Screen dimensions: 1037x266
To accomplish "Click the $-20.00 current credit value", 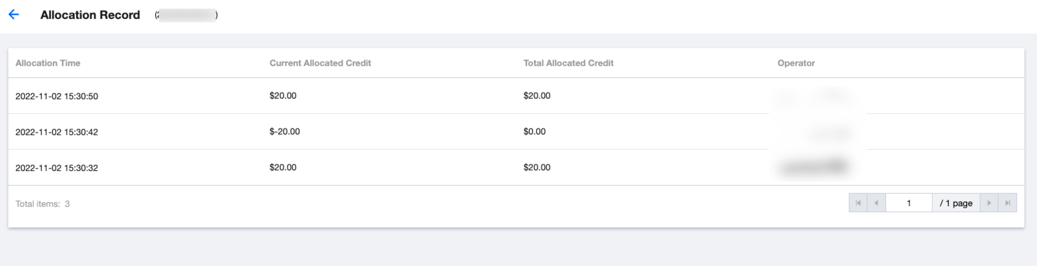I will tap(285, 132).
